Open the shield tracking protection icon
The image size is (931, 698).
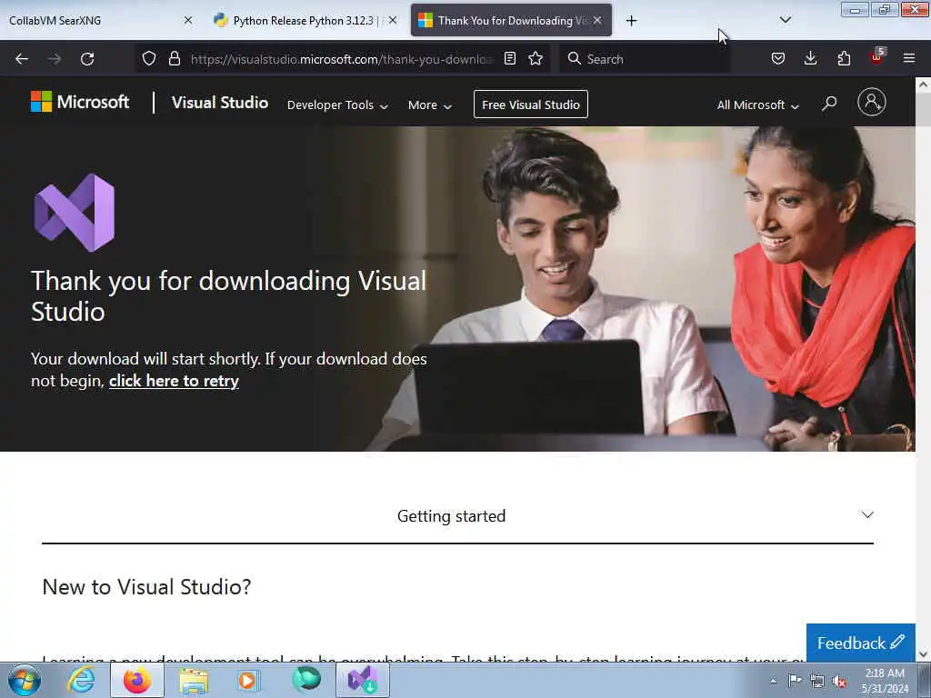[149, 58]
